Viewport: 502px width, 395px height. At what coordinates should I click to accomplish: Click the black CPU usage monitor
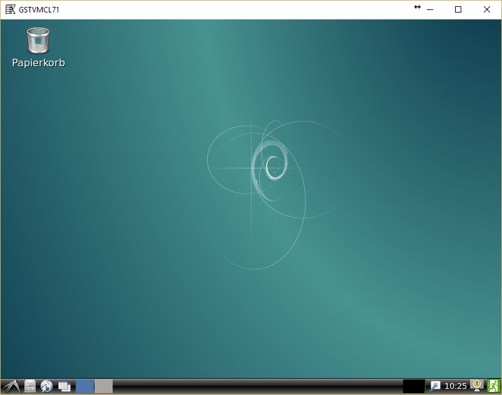point(414,386)
